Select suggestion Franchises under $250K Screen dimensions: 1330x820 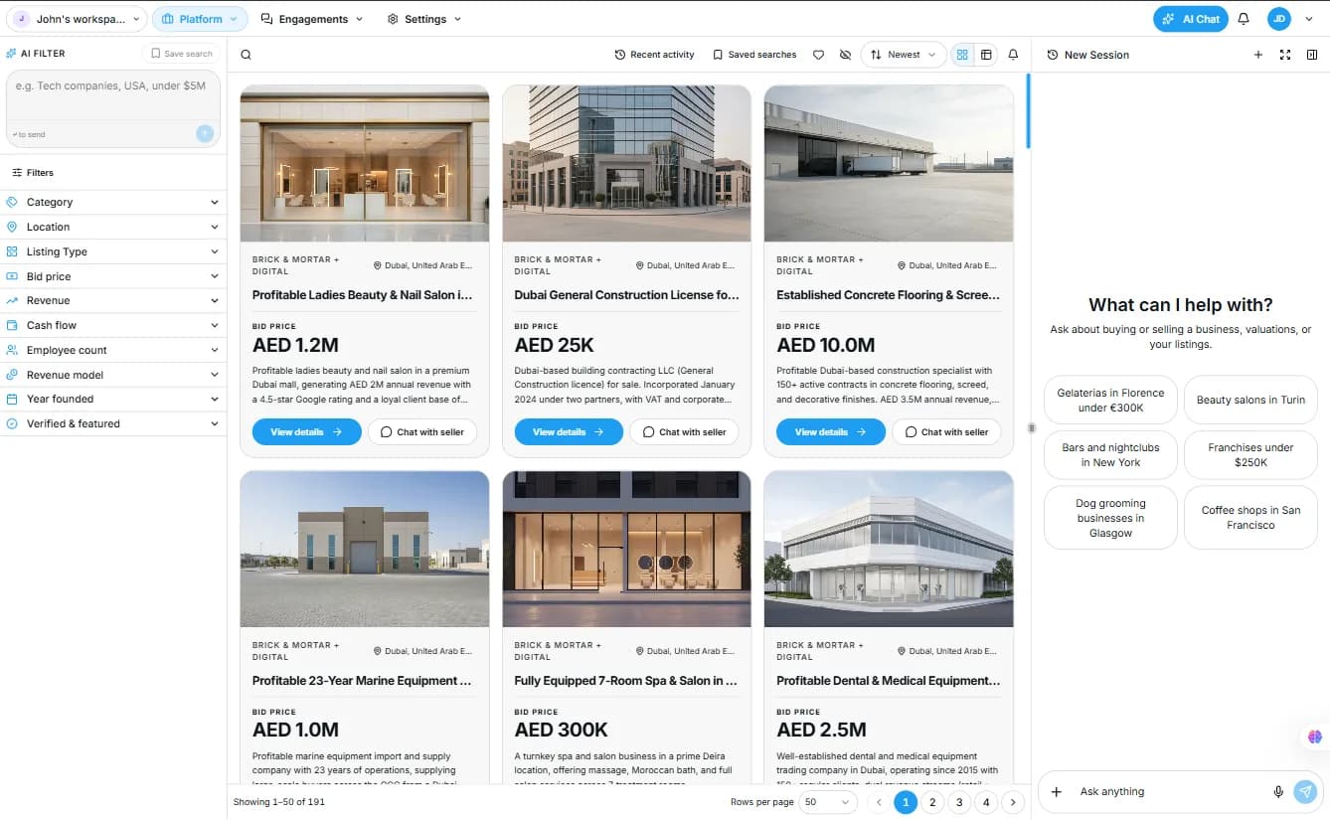point(1250,455)
